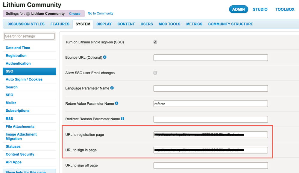Screen dimensions: 299x173
Task: Open API Apps settings
Action: [13, 162]
